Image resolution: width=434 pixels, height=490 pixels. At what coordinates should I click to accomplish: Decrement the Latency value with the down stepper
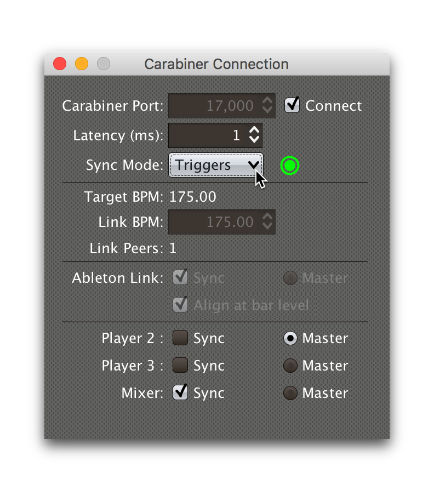pos(255,139)
